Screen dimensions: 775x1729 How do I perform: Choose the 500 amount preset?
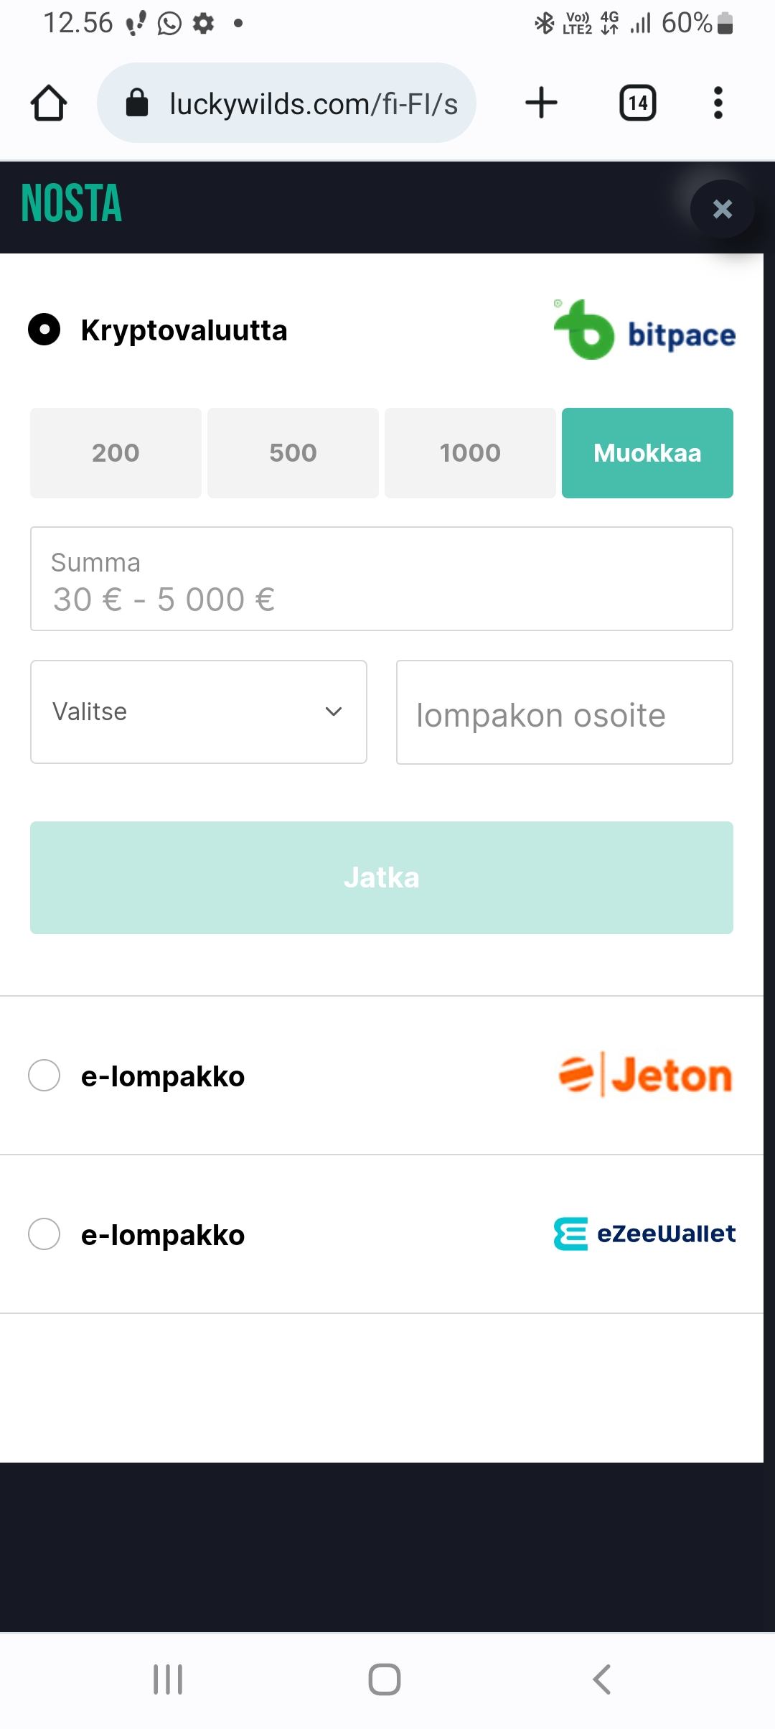tap(293, 453)
